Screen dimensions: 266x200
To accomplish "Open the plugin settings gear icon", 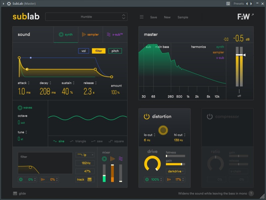I will pyautogui.click(x=9, y=4).
